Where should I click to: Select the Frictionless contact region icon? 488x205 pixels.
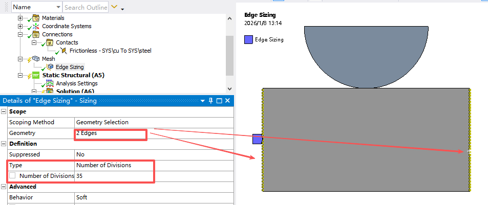point(64,50)
